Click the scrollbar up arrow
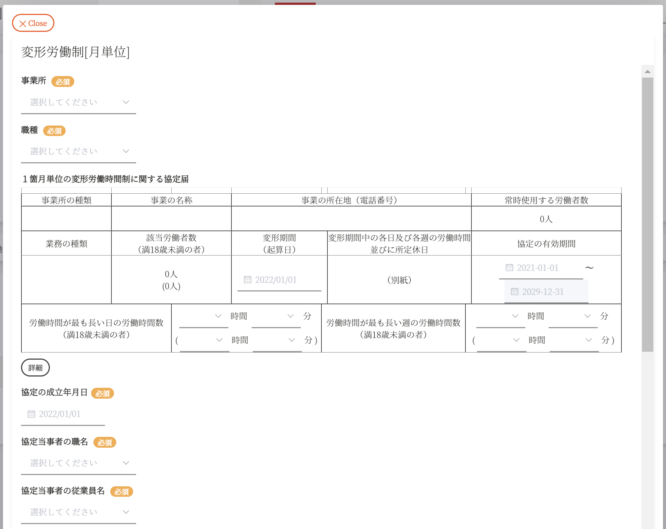Viewport: 666px width, 529px height. pyautogui.click(x=648, y=72)
